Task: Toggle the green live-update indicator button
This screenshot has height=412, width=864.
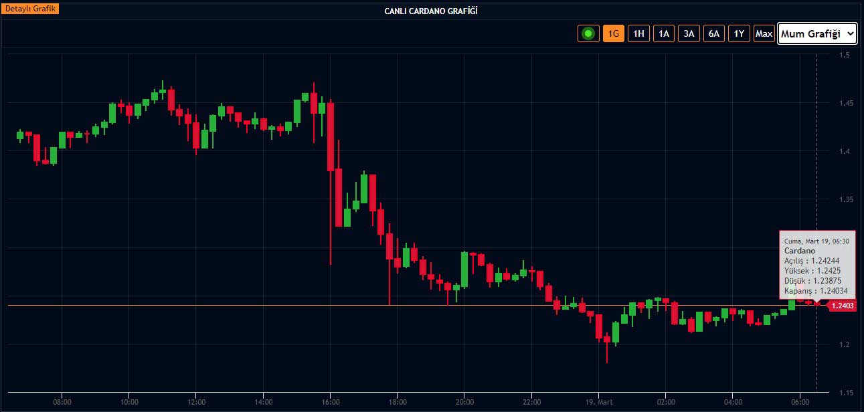Action: pos(589,33)
